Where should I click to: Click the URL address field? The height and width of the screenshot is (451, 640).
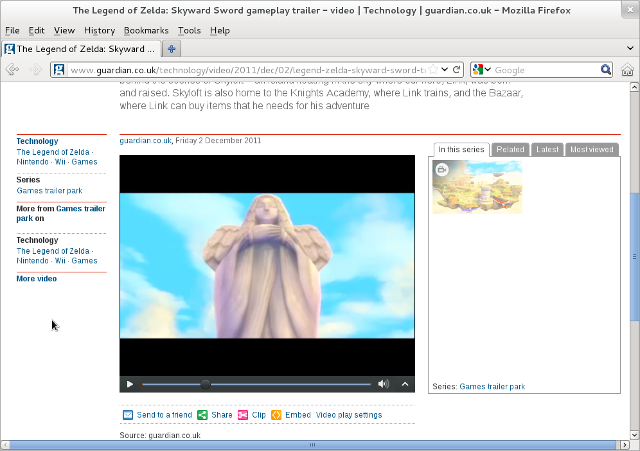pyautogui.click(x=247, y=70)
